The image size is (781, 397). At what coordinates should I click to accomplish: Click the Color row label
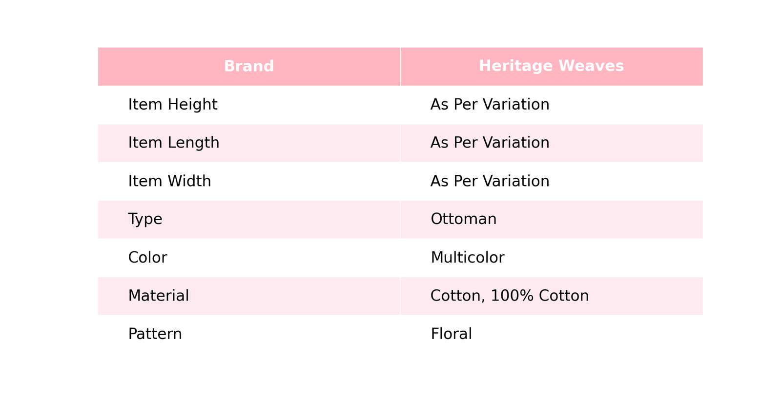(147, 258)
